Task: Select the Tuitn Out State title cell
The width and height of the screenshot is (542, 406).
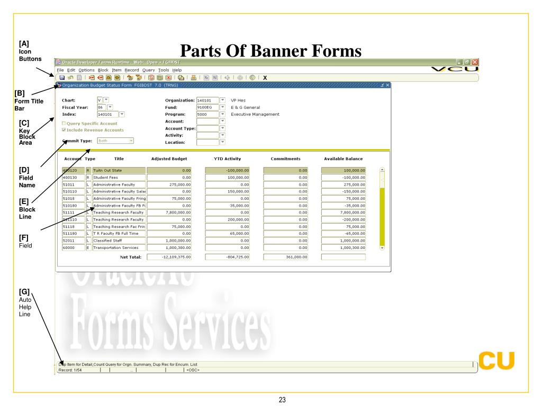Action: (x=119, y=170)
